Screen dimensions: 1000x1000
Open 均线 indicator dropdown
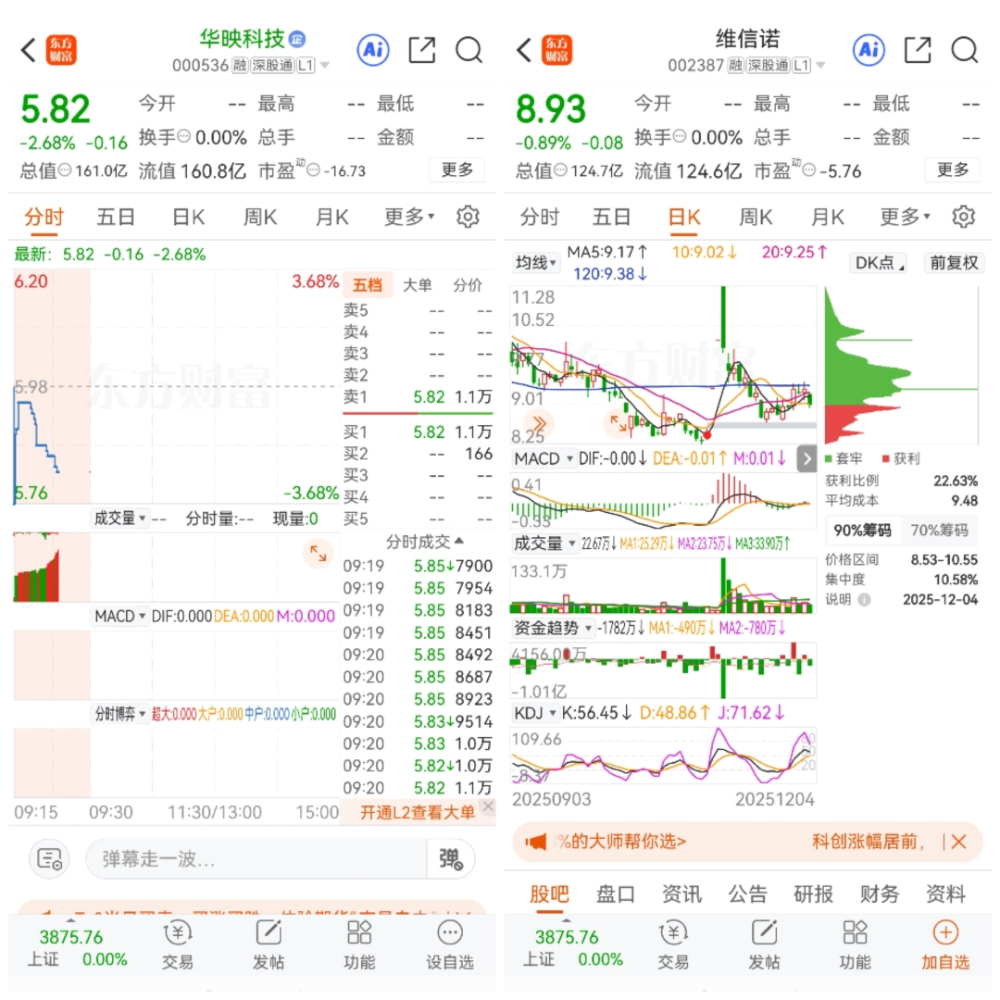coord(536,263)
